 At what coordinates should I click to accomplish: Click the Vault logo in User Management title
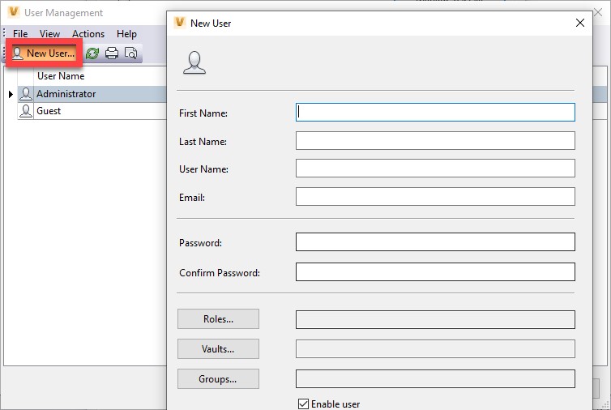click(x=14, y=12)
